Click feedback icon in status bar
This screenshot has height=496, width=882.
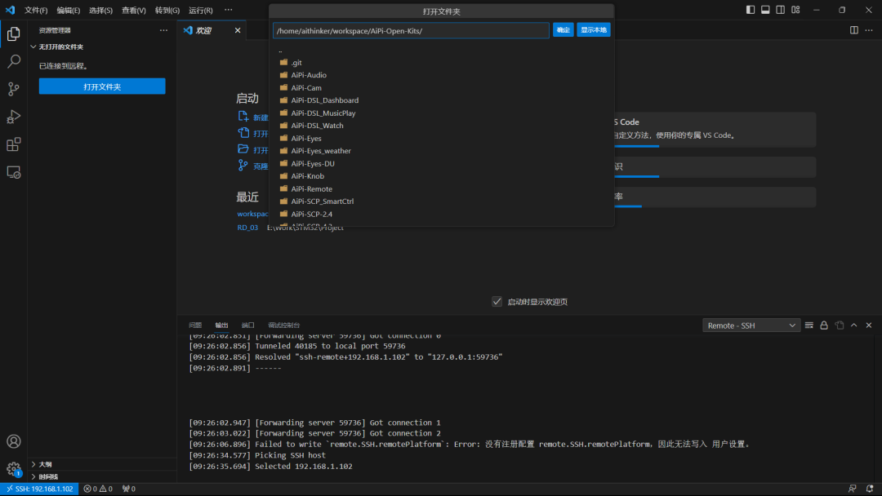[853, 489]
